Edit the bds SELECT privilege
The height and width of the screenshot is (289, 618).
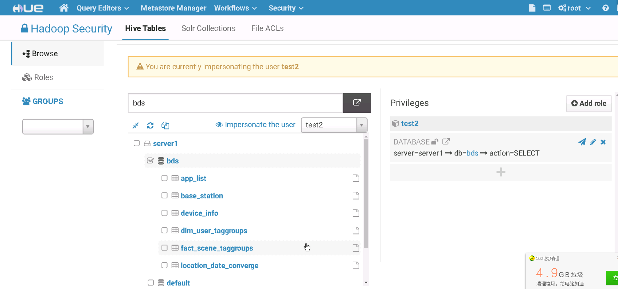click(x=593, y=142)
